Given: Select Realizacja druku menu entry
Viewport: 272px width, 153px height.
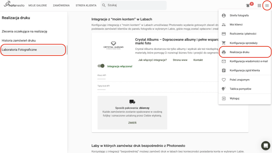Looking at the screenshot, I should [x=244, y=52].
